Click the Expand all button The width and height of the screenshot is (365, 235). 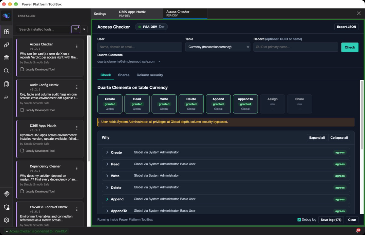coord(317,138)
